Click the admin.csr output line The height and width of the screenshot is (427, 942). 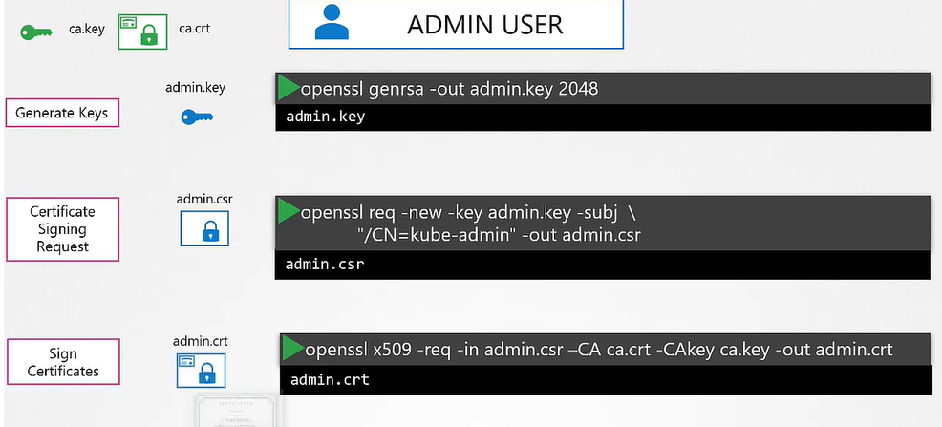pyautogui.click(x=326, y=265)
